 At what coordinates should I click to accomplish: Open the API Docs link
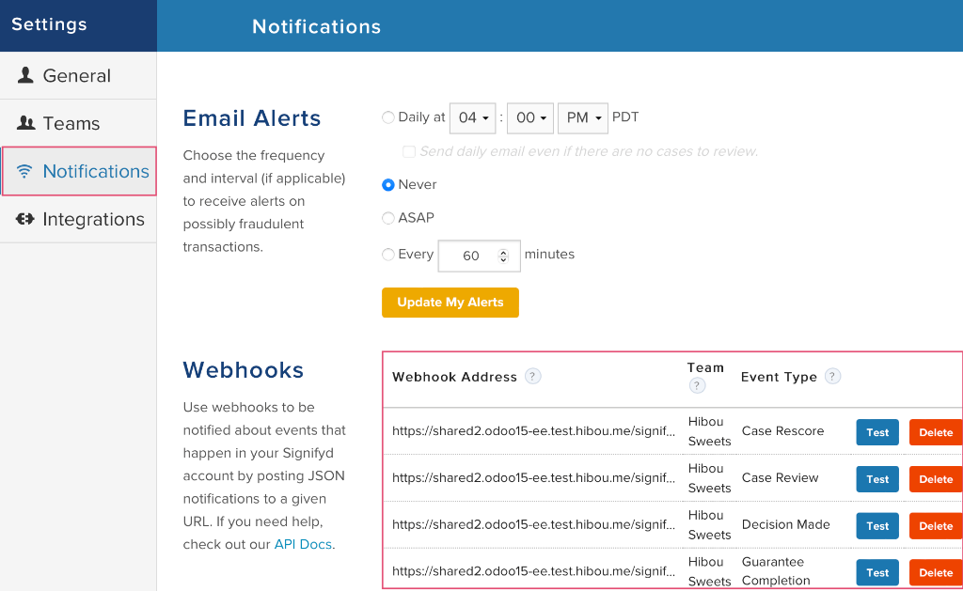pyautogui.click(x=303, y=544)
